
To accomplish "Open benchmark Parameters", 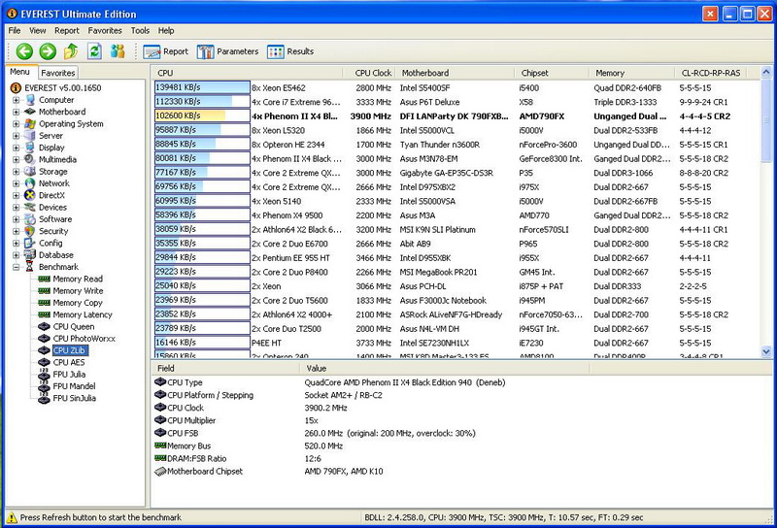I will (x=227, y=51).
